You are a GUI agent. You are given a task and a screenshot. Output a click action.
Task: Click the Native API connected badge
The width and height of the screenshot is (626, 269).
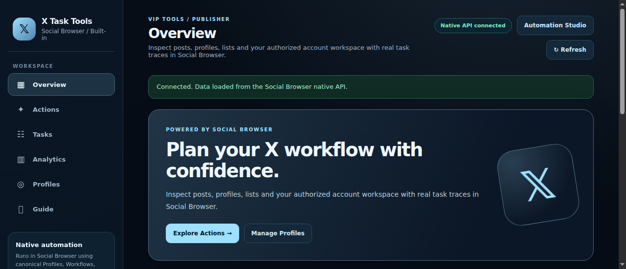click(473, 25)
